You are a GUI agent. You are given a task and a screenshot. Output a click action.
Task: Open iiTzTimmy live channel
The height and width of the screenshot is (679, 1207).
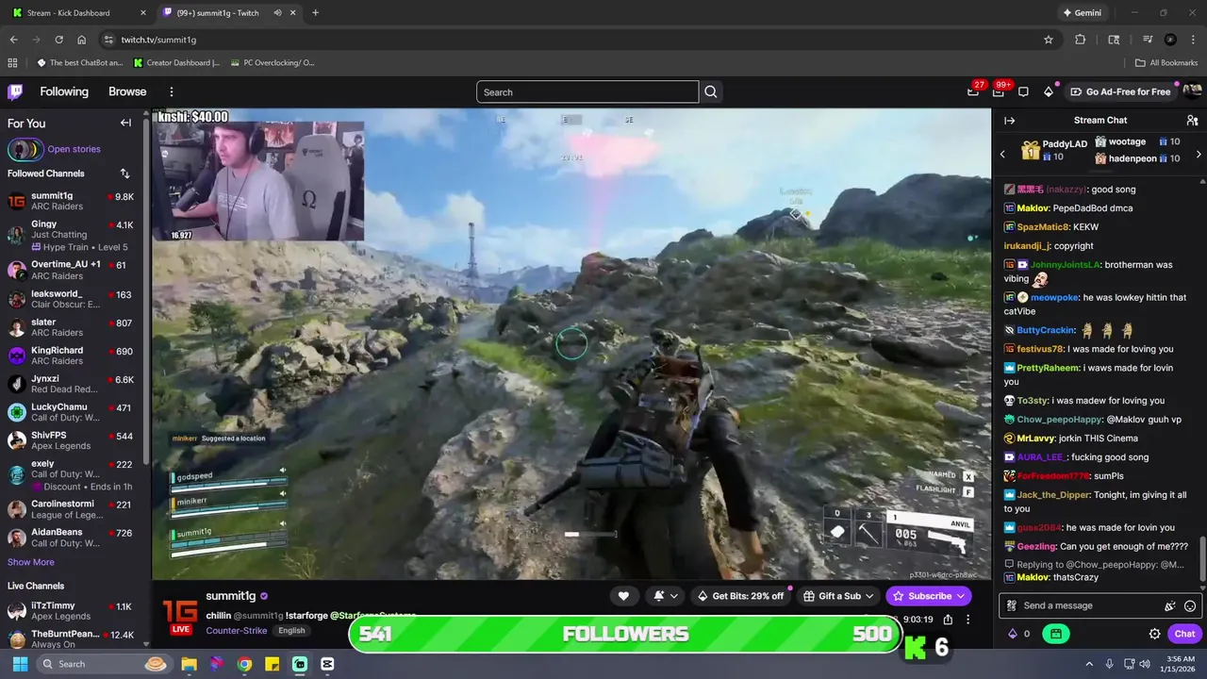coord(72,611)
